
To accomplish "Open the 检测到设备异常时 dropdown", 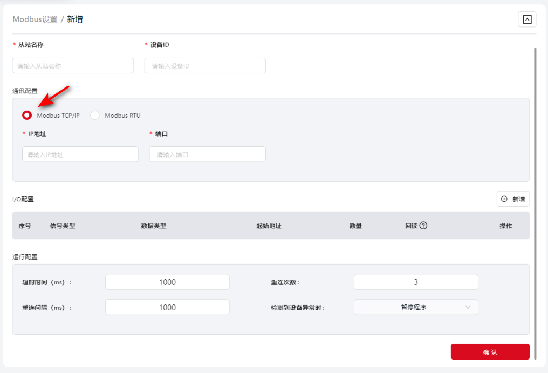I will tap(415, 307).
